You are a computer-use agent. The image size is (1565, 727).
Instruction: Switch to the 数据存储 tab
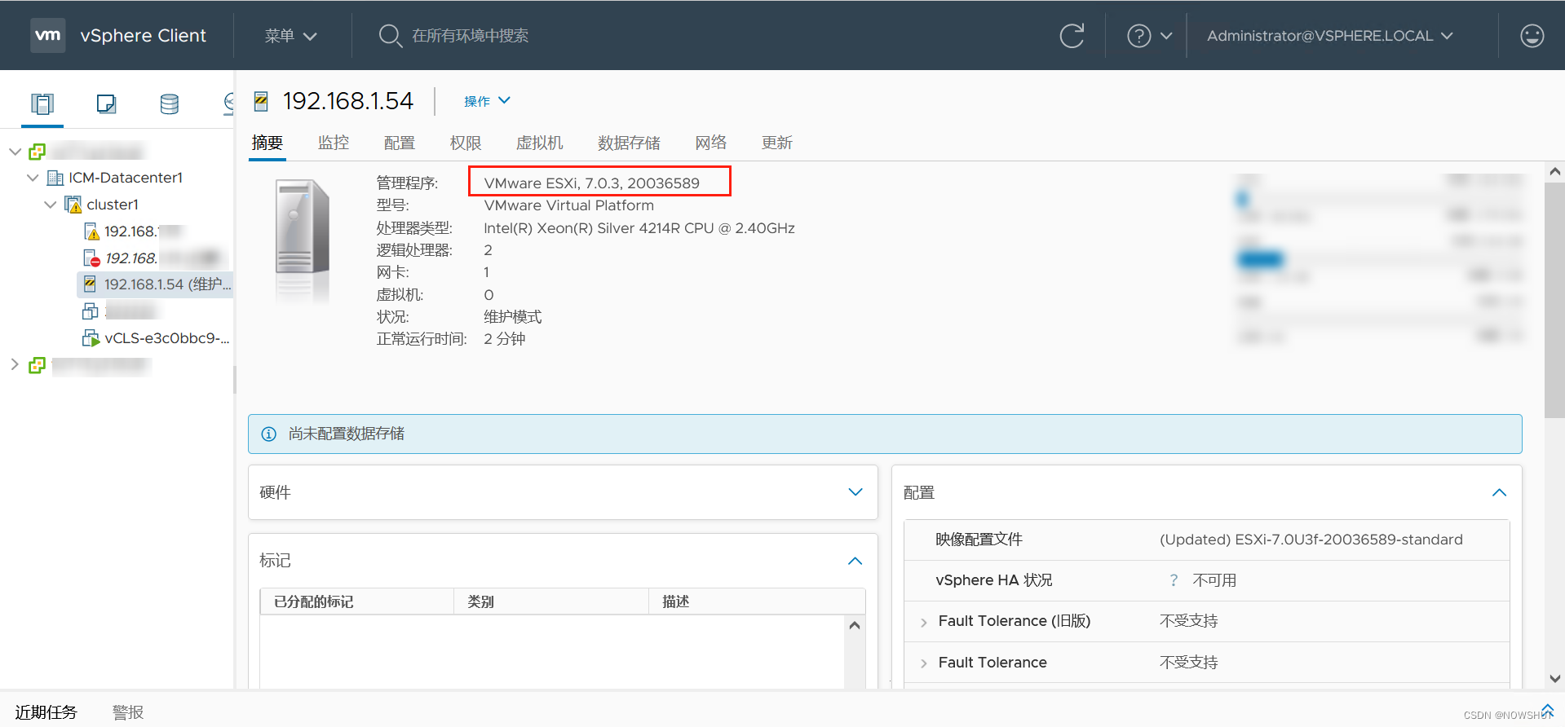coord(629,143)
